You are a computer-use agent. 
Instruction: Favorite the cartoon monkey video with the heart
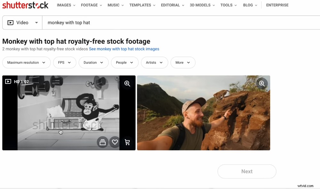point(115,142)
